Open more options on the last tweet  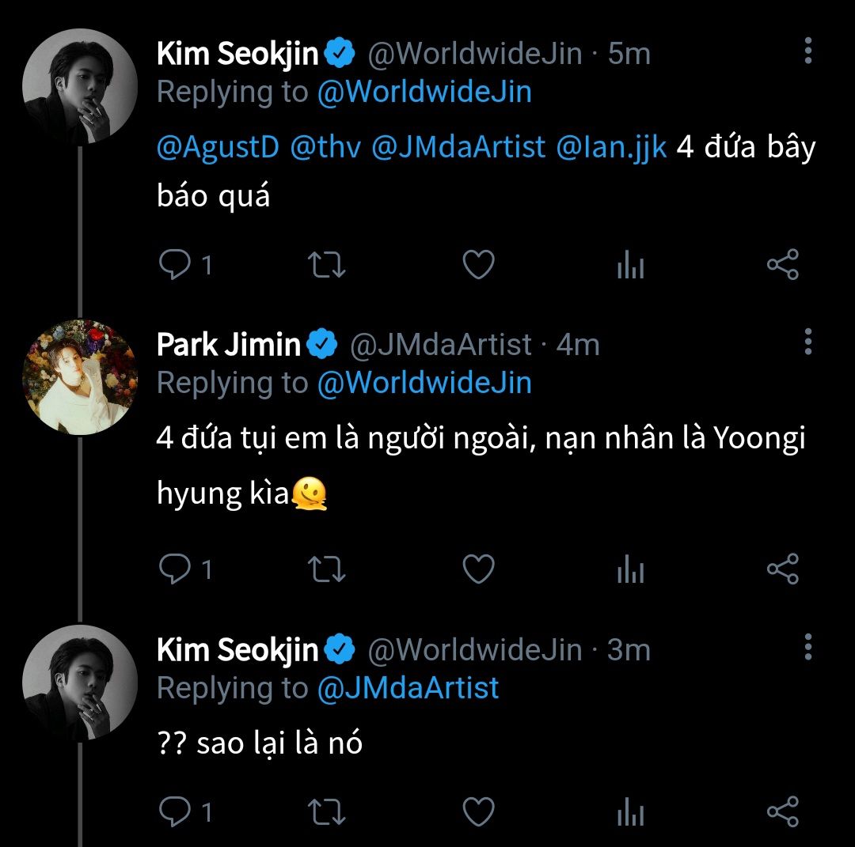pos(807,646)
